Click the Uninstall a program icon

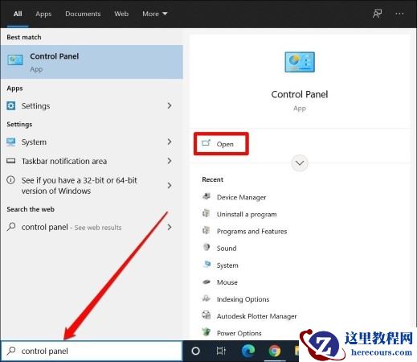(206, 213)
